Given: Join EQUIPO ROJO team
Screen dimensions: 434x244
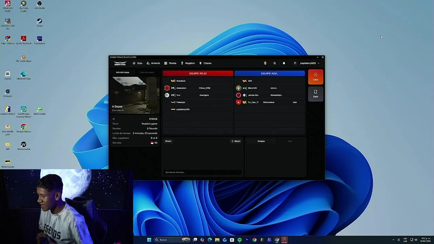Looking at the screenshot, I should tap(198, 74).
